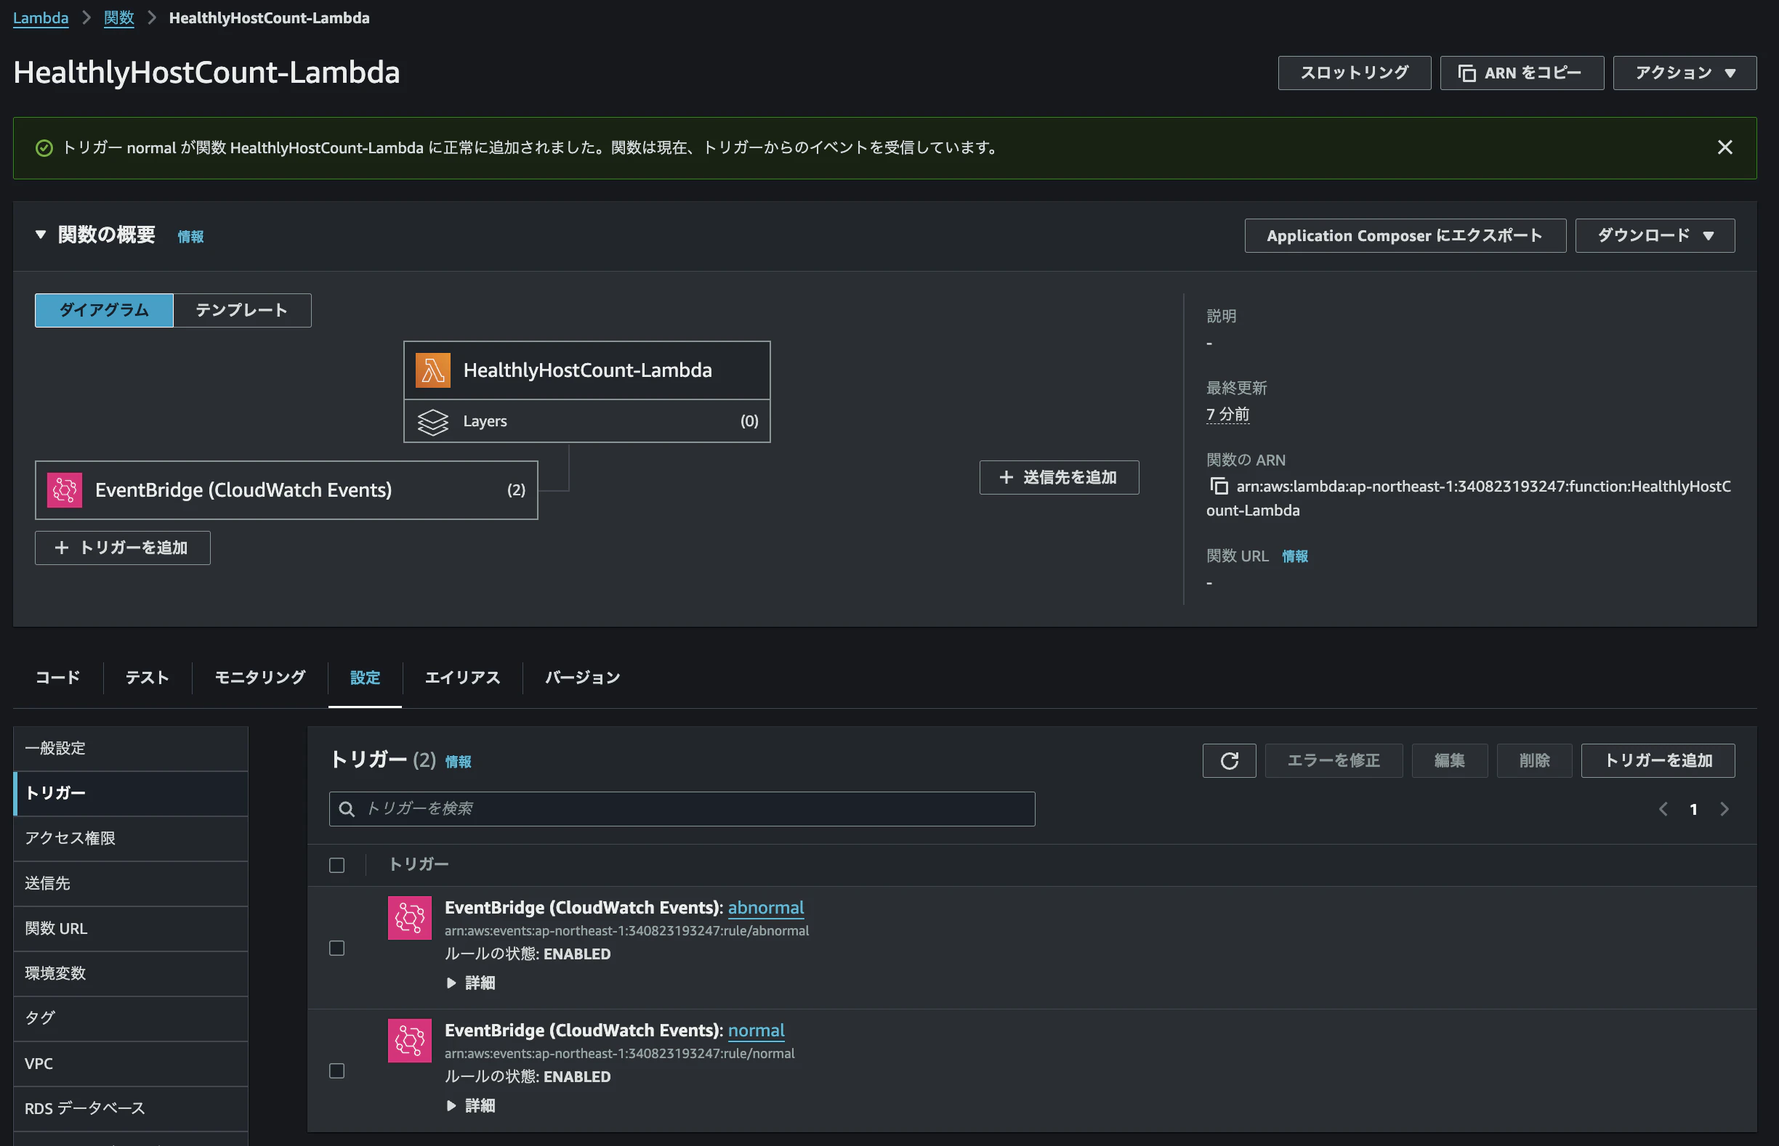Screen dimensions: 1779x1146
Task: Open アクセス権限 in the sidebar
Action: [131, 839]
